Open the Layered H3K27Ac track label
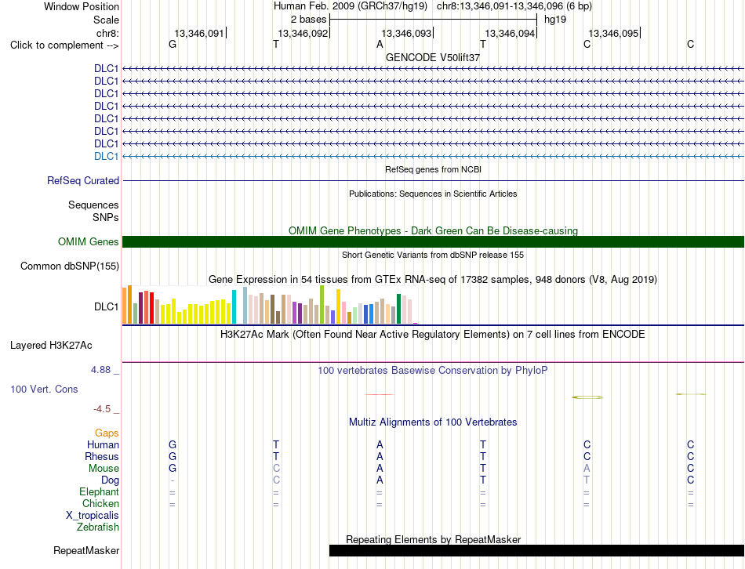Screen dimensions: 745x569 click(x=51, y=346)
